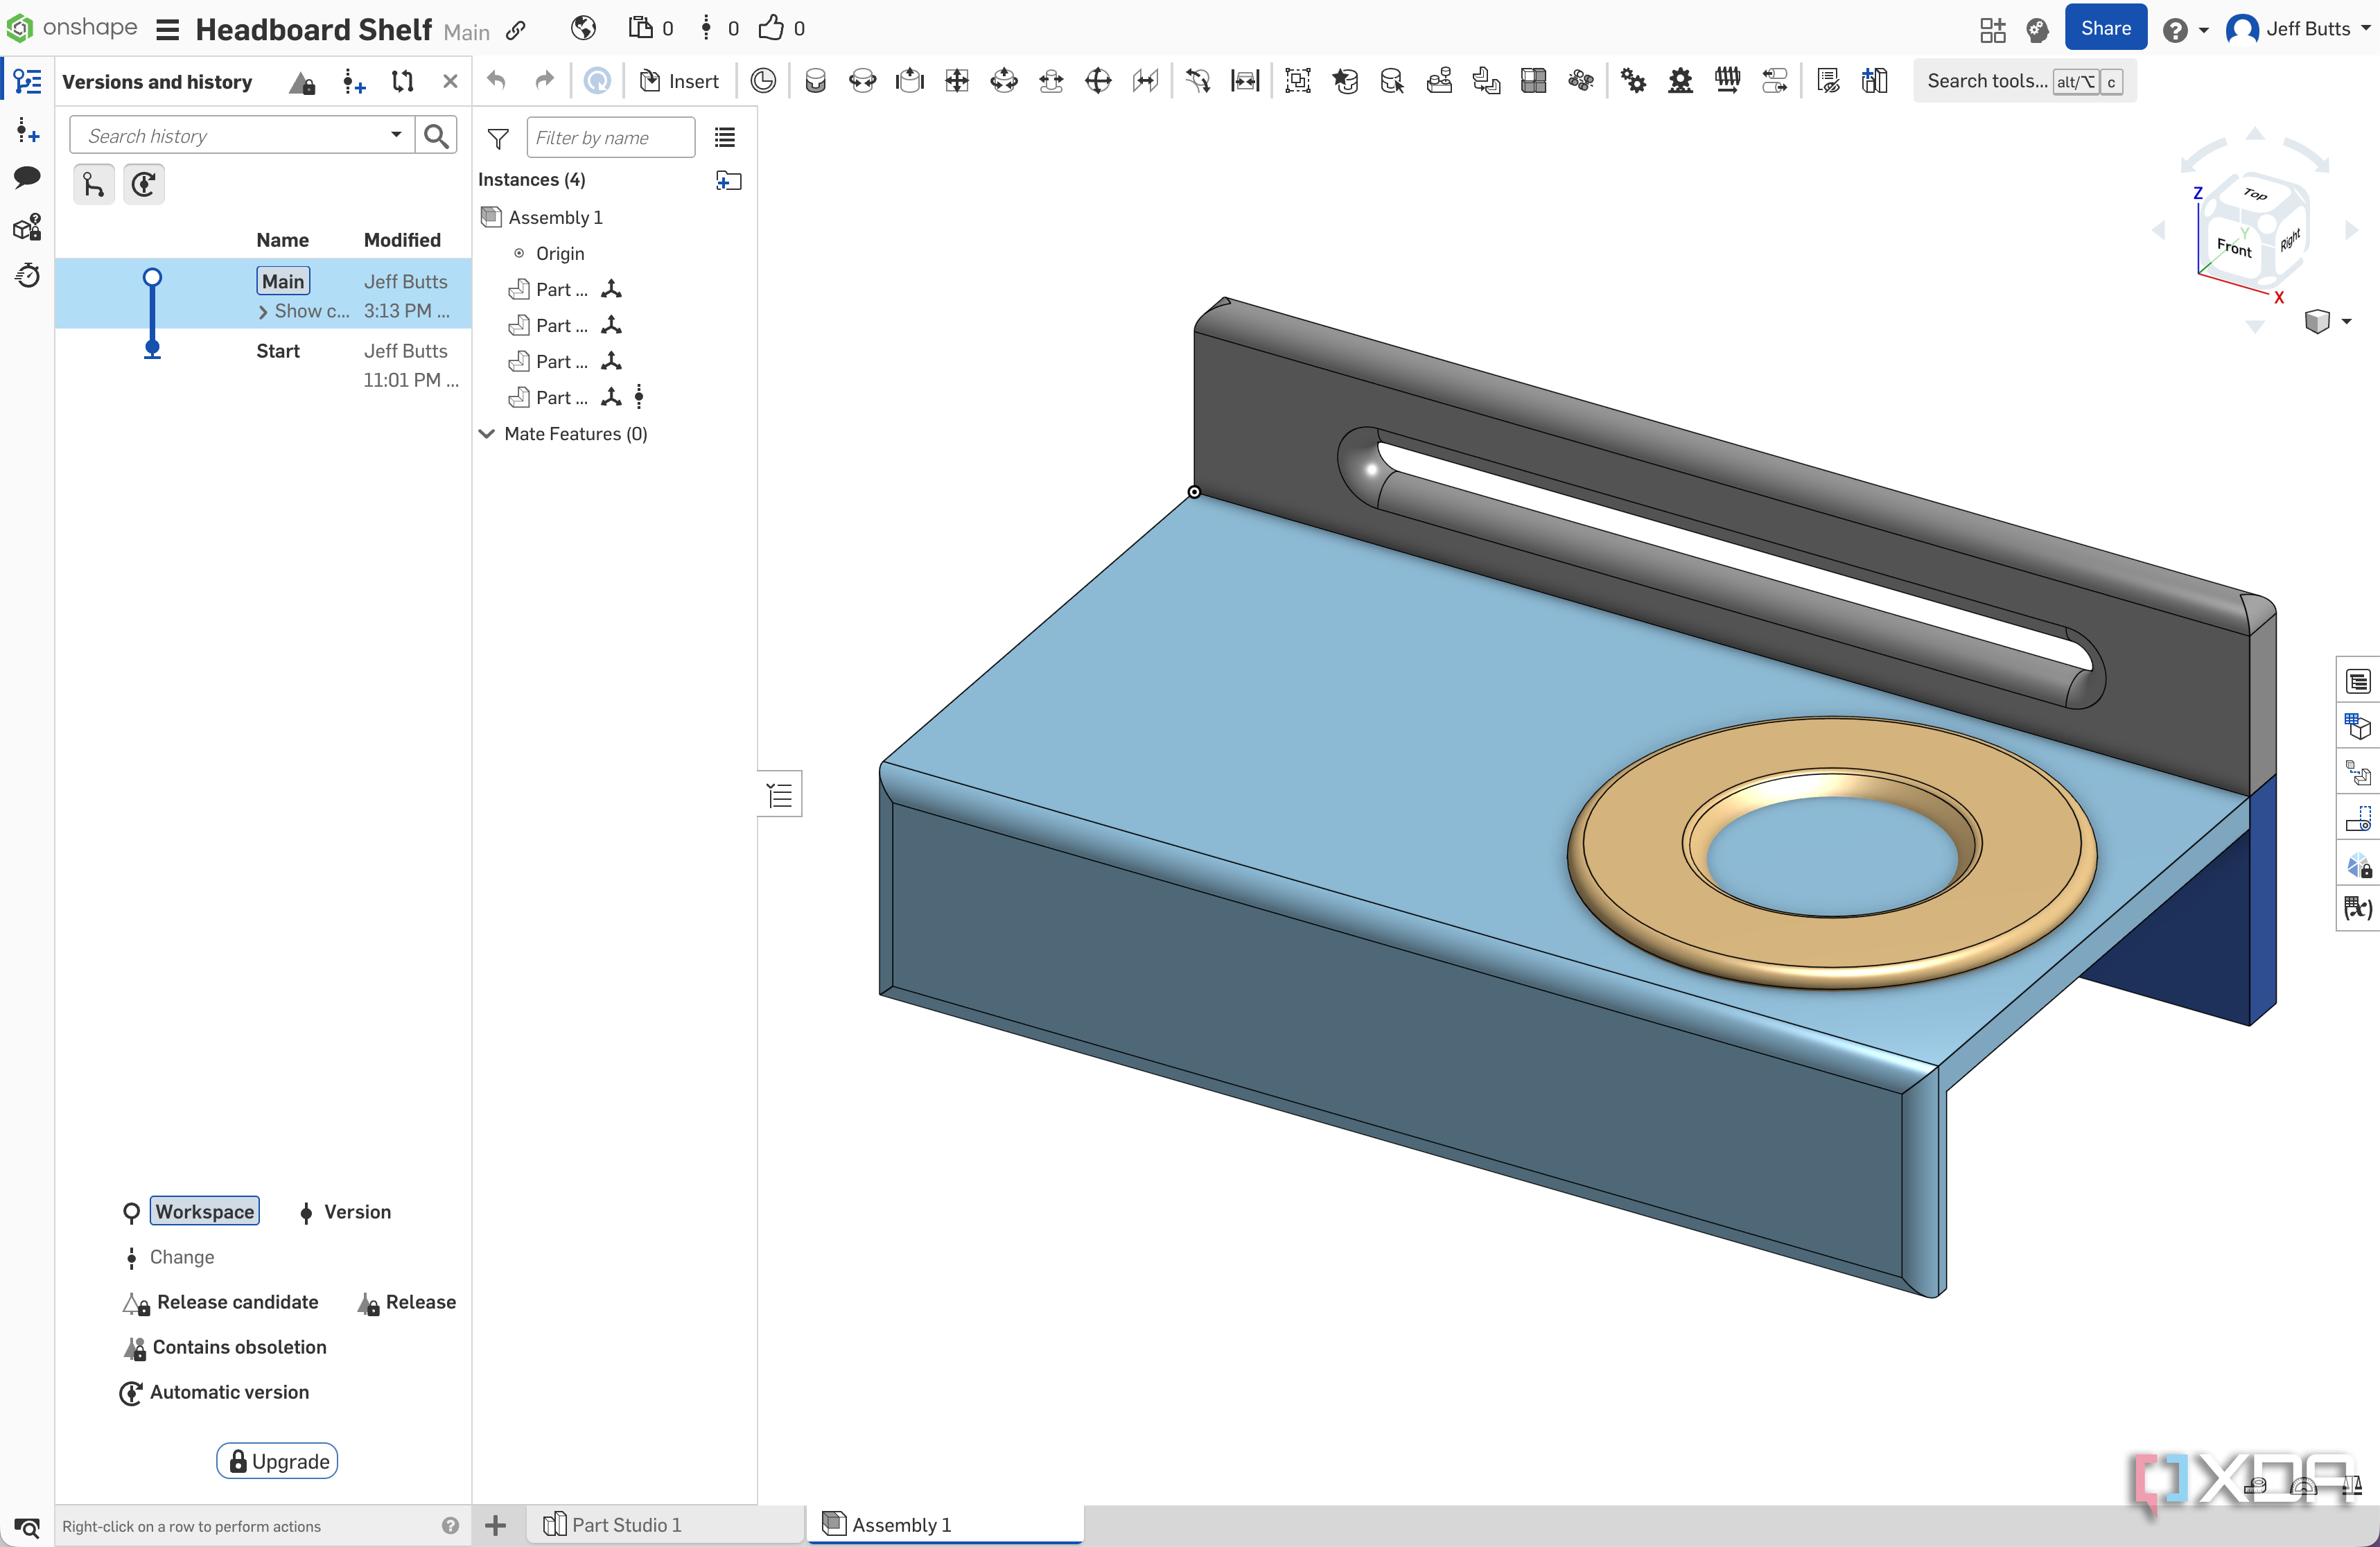Click the filter funnel icon
Viewport: 2380px width, 1547px height.
tap(498, 138)
